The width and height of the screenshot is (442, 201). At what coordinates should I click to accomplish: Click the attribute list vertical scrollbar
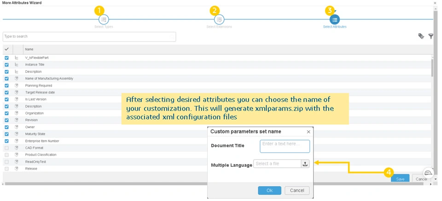(x=432, y=67)
